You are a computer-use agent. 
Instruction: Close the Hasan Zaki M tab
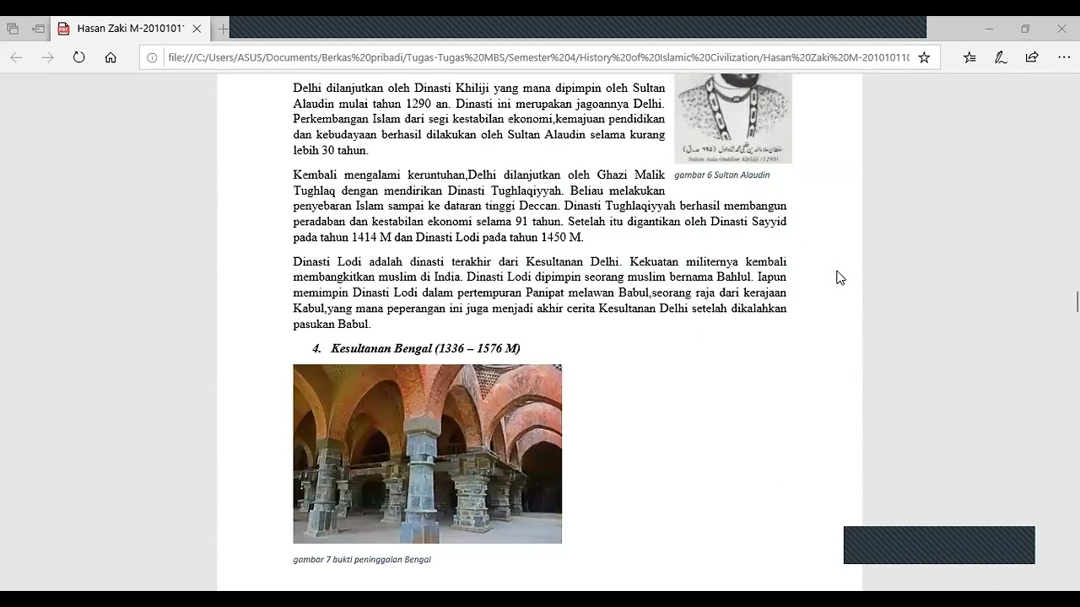click(x=197, y=29)
